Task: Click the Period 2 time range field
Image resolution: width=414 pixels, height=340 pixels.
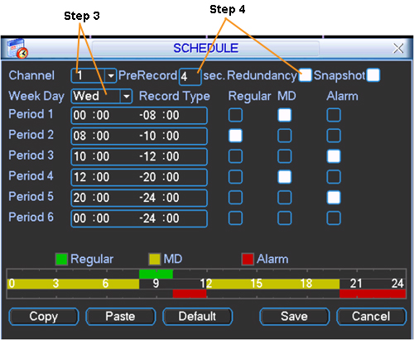Action: coord(139,136)
